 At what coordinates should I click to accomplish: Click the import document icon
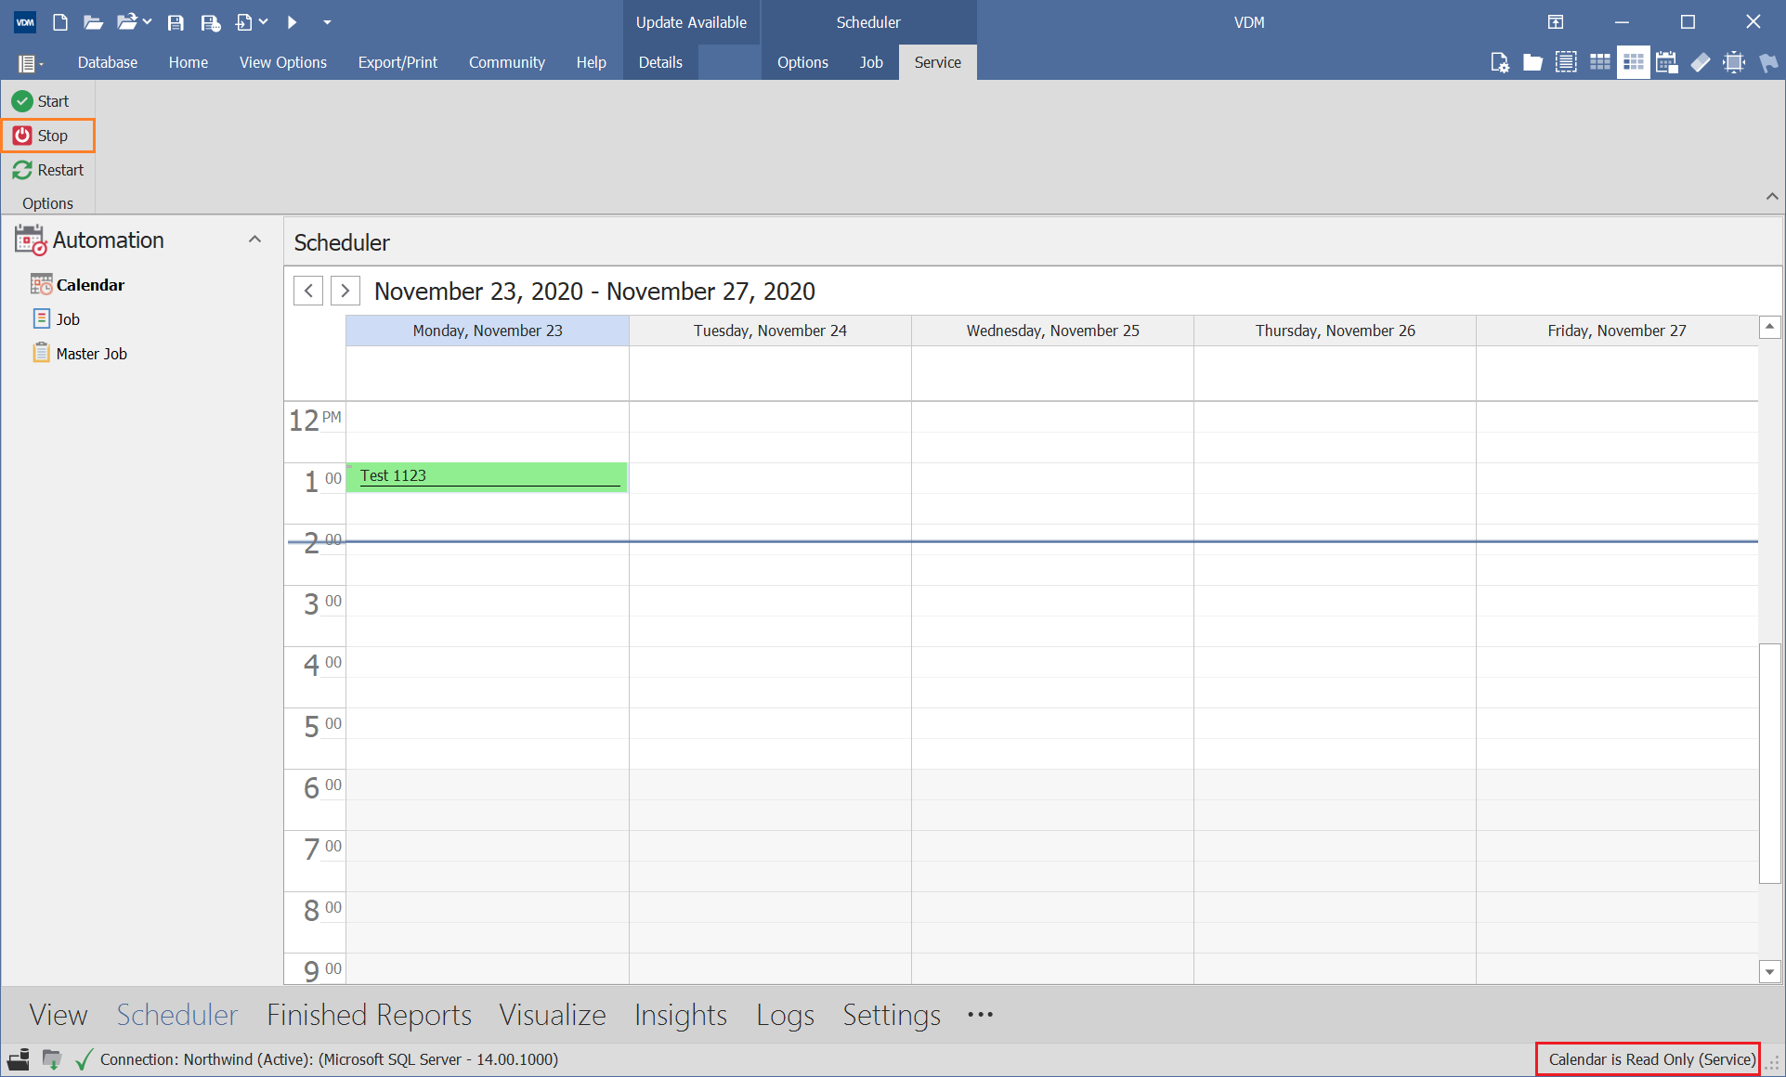[x=244, y=22]
